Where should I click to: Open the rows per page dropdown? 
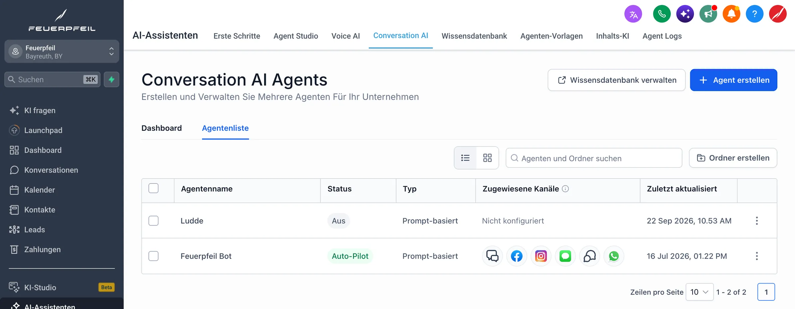(x=699, y=292)
